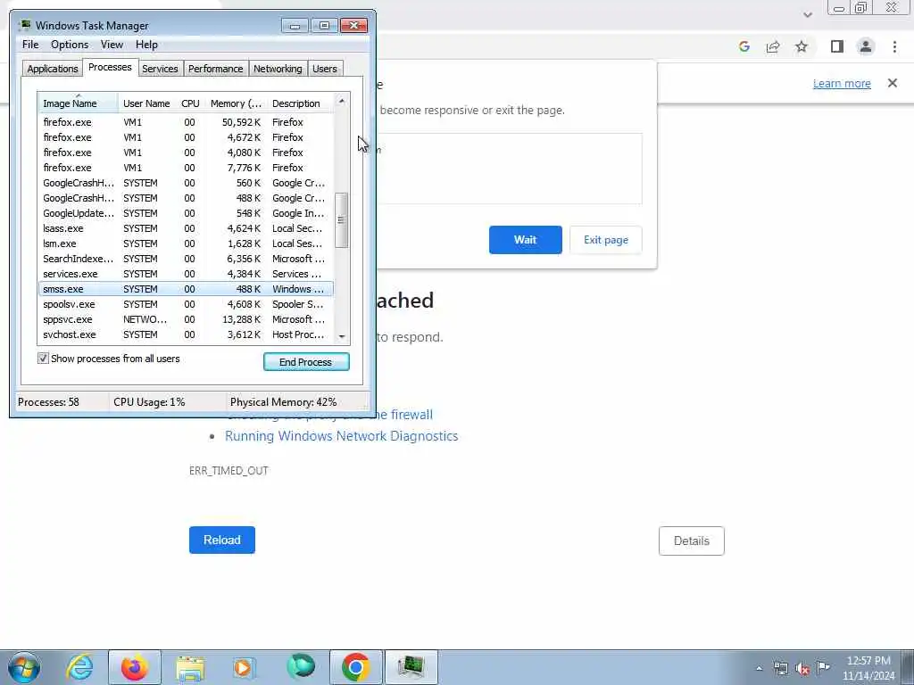Open the Action Center flag icon
This screenshot has height=685, width=914.
pyautogui.click(x=823, y=667)
